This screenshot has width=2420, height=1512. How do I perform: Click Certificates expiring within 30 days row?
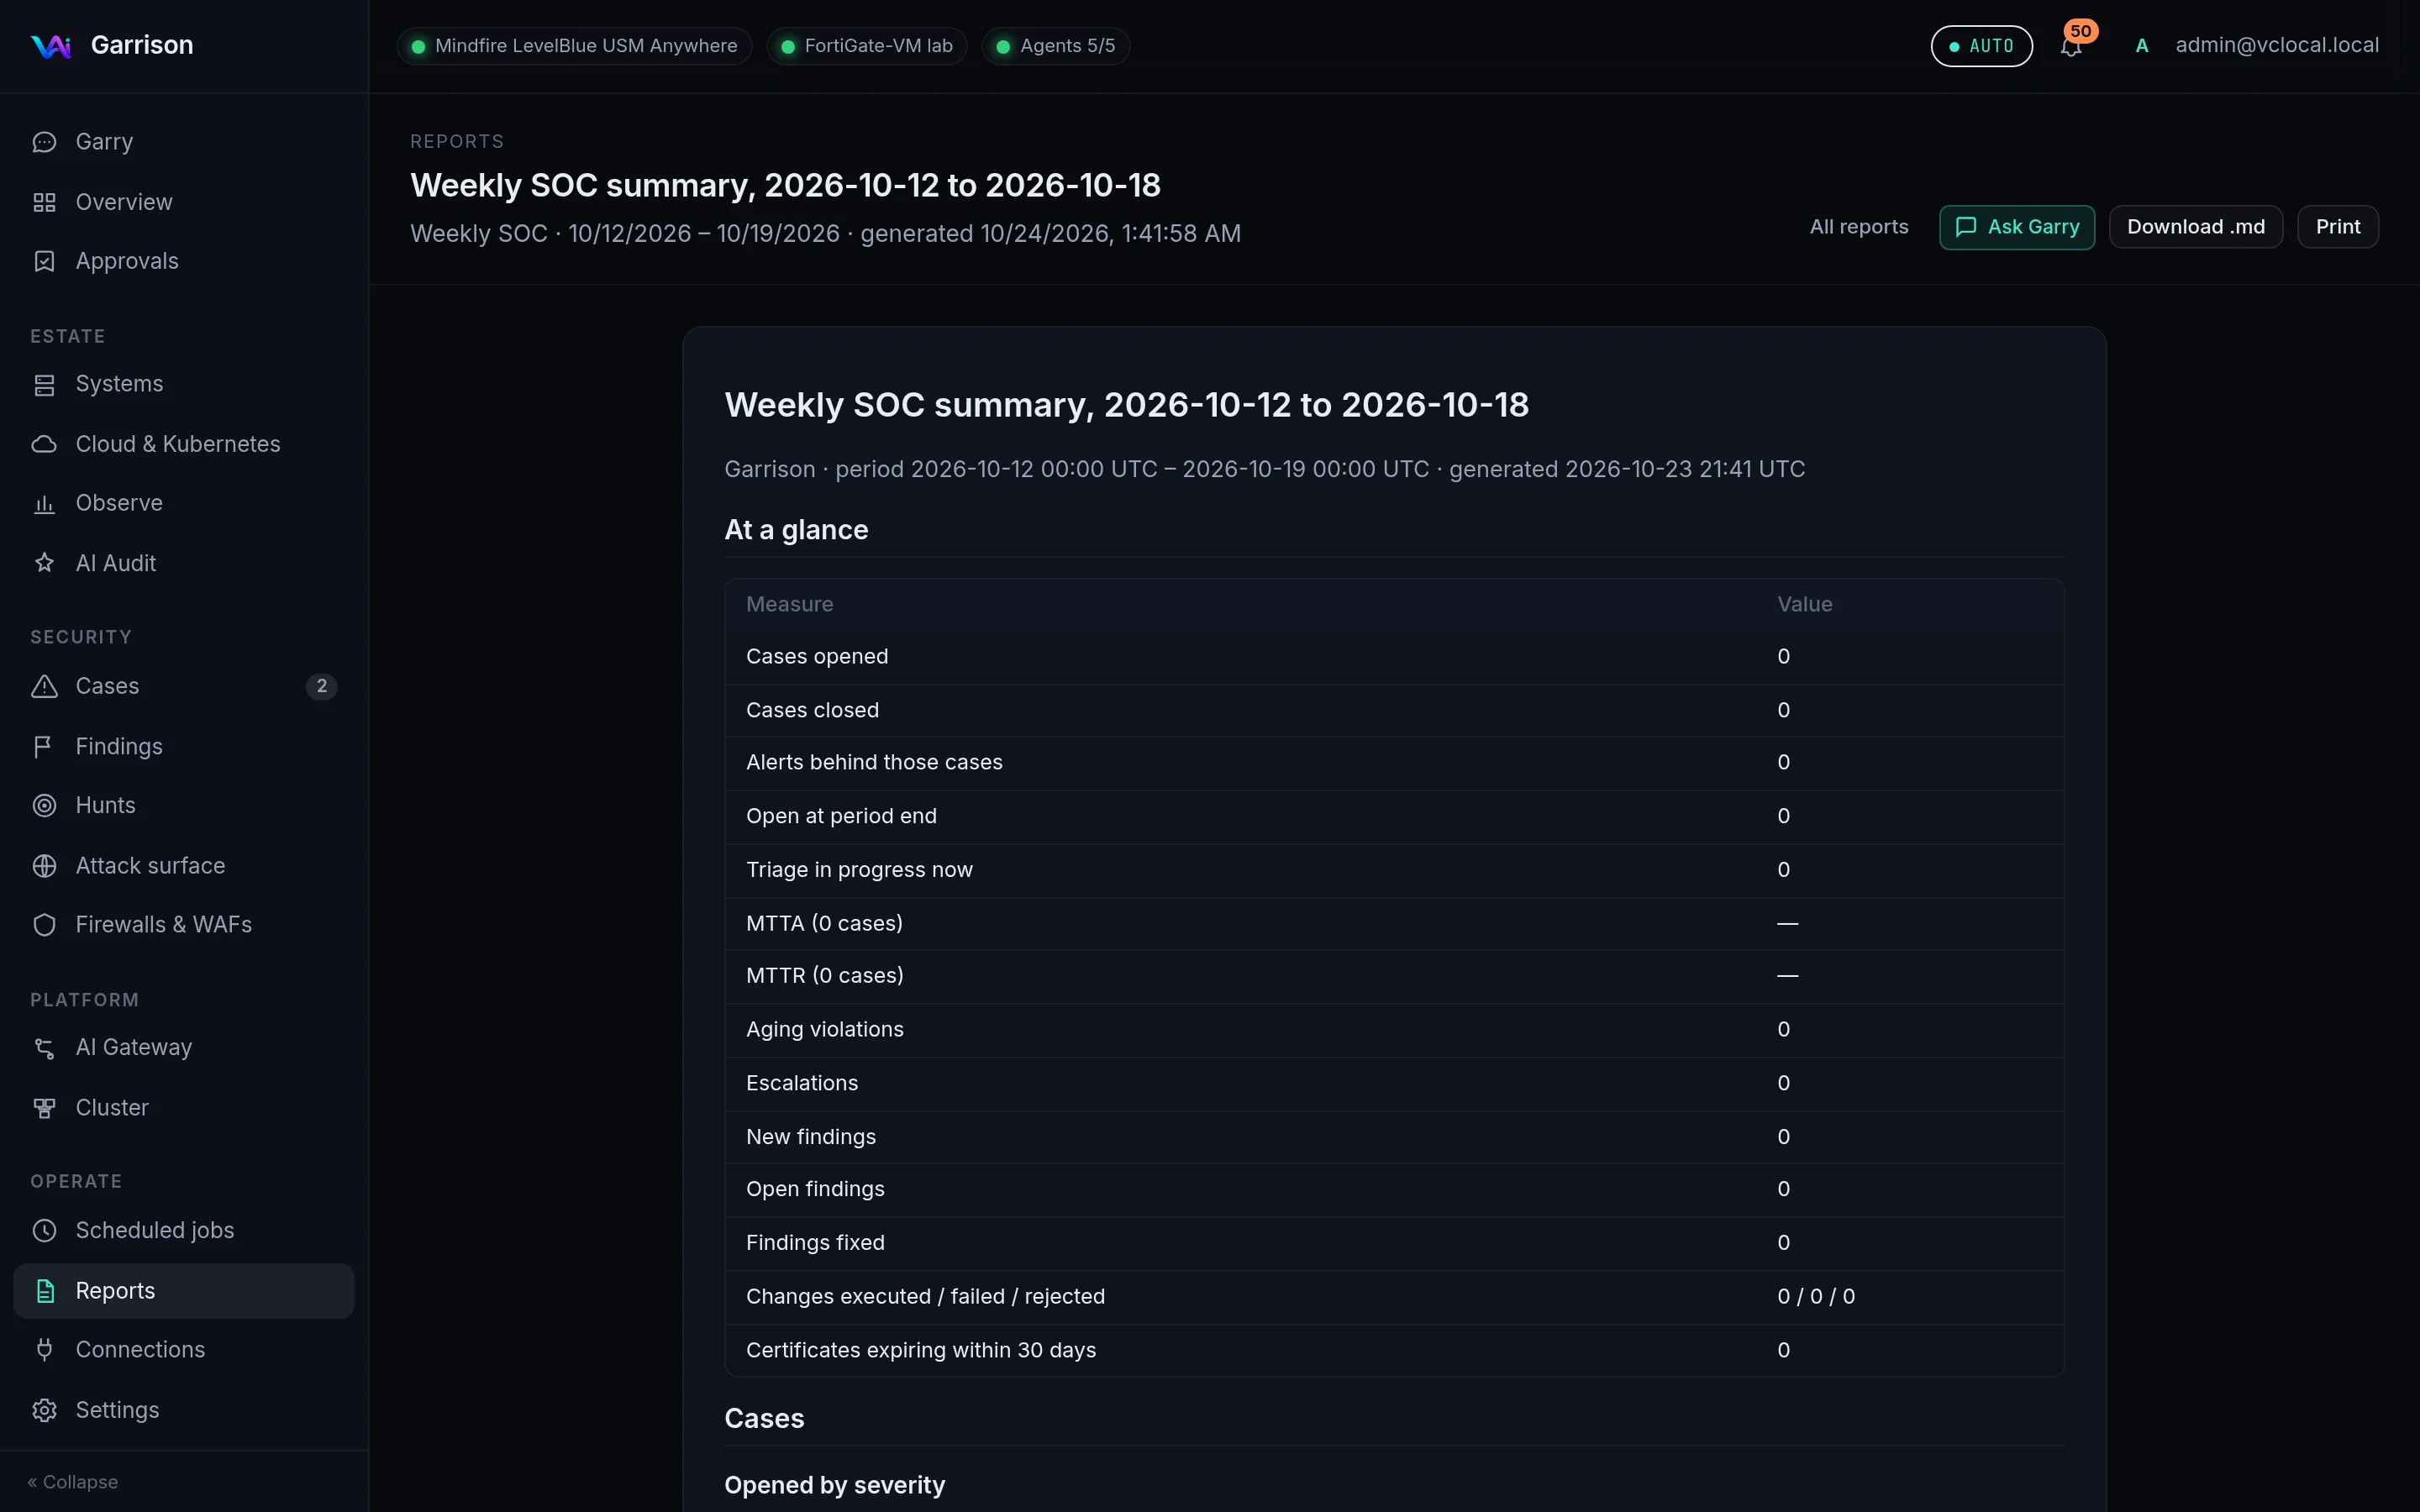click(x=1394, y=1351)
